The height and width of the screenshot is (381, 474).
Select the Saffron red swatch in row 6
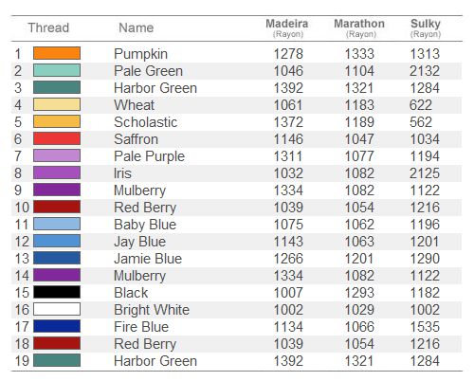(x=57, y=138)
